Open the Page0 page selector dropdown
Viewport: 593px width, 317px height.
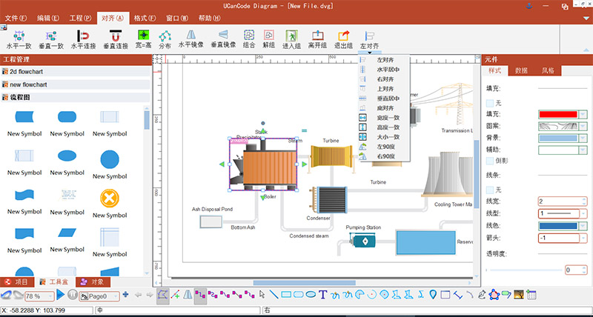click(116, 296)
